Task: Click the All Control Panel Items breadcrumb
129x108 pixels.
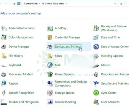Action: click(53, 4)
